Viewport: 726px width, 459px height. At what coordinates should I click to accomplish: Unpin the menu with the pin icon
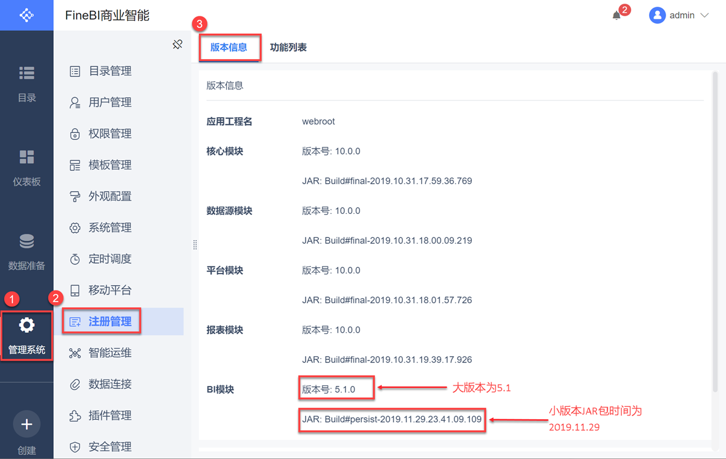[x=177, y=44]
